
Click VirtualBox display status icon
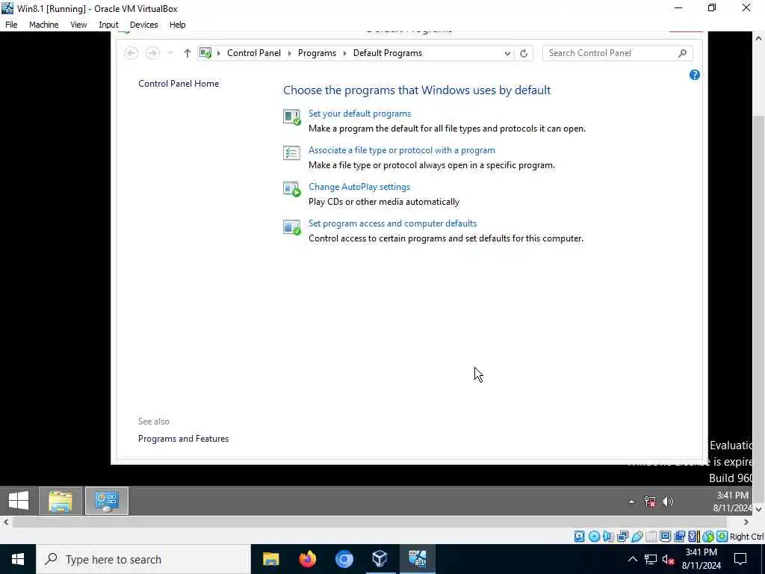click(x=665, y=537)
